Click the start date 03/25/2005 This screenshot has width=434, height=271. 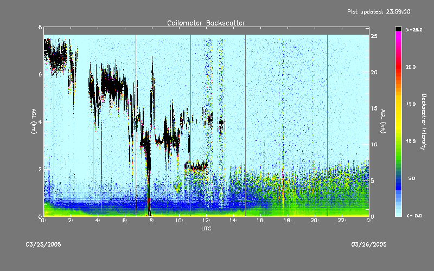(x=43, y=244)
